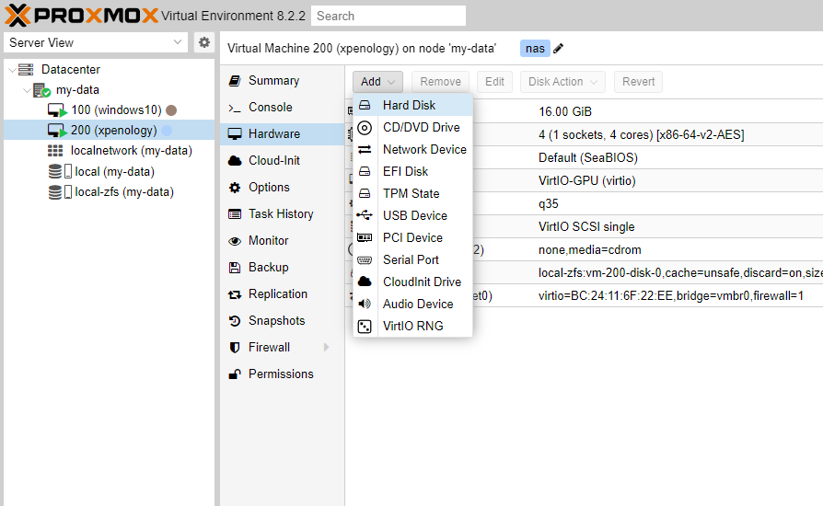Screen dimensions: 823x506
Task: Click the nas tag label
Action: coord(535,48)
